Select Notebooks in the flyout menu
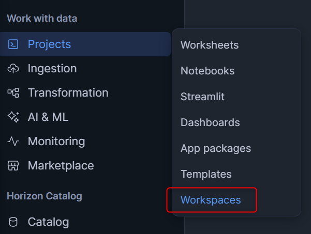The width and height of the screenshot is (311, 234). [x=208, y=71]
